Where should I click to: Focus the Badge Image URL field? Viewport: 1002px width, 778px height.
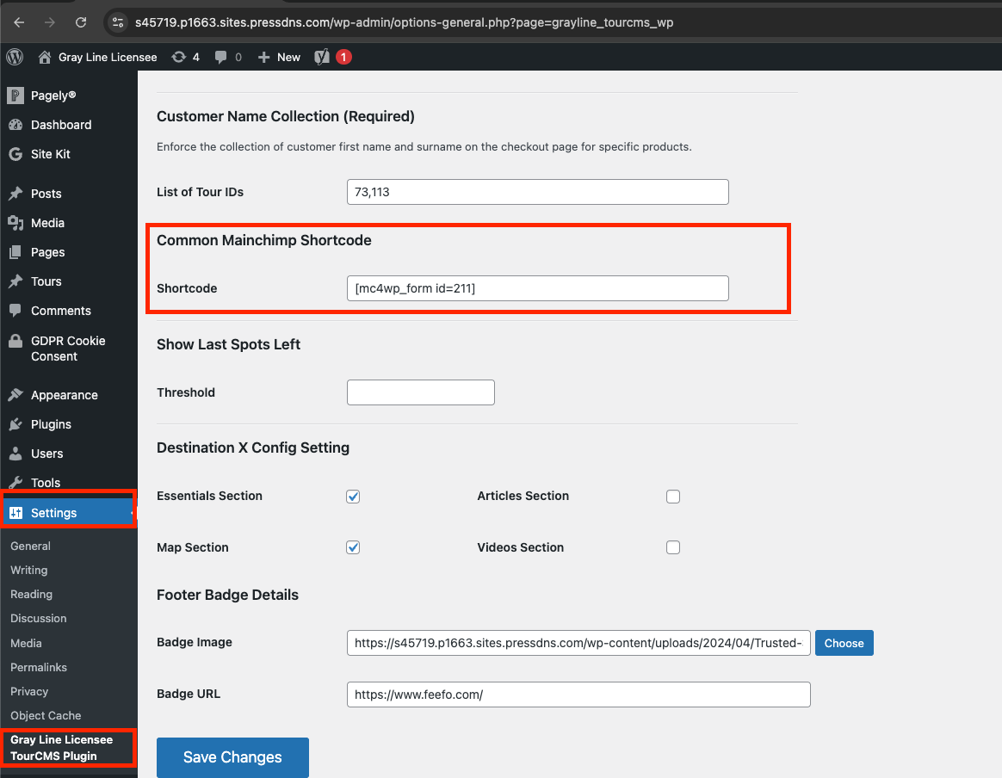coord(578,643)
